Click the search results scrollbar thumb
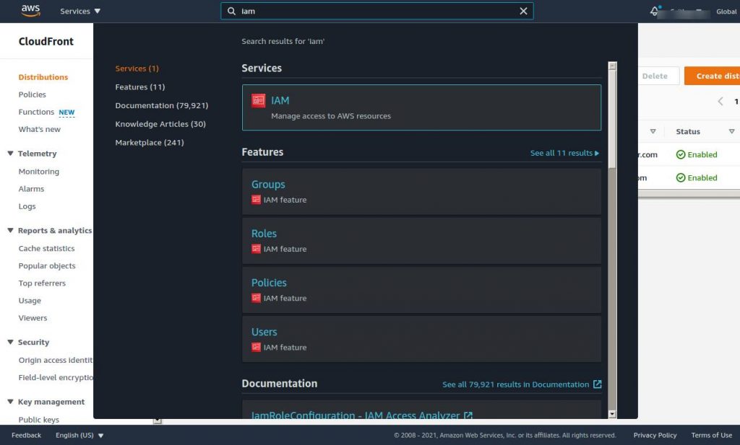740x445 pixels. point(613,119)
